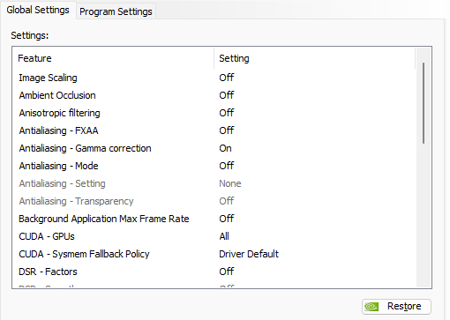
Task: Click the Setting column header
Action: [x=314, y=58]
